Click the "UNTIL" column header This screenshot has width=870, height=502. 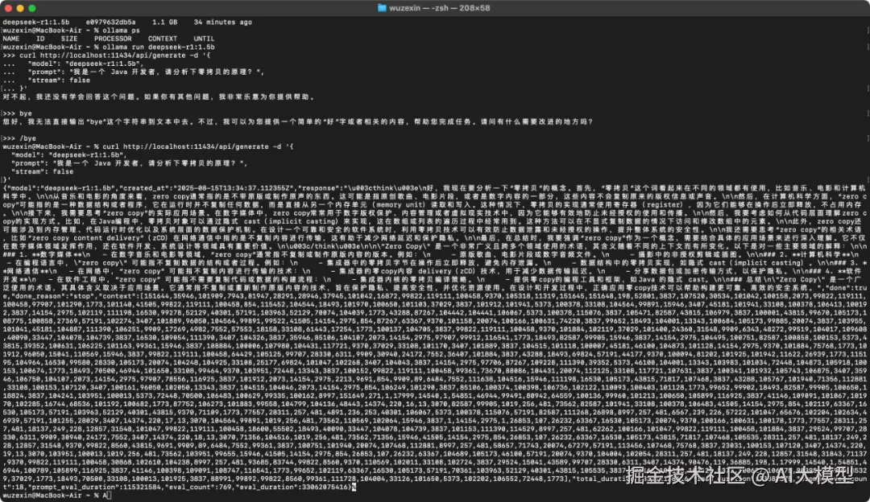coord(204,39)
